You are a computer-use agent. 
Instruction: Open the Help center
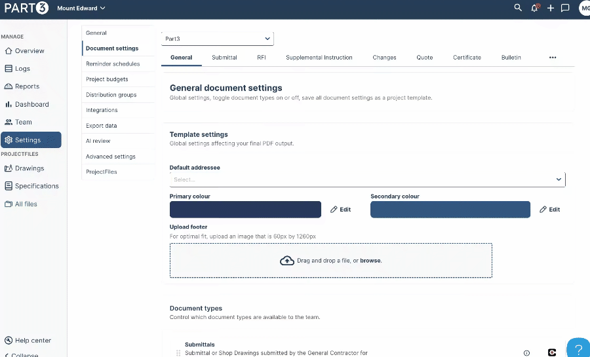[x=28, y=340]
